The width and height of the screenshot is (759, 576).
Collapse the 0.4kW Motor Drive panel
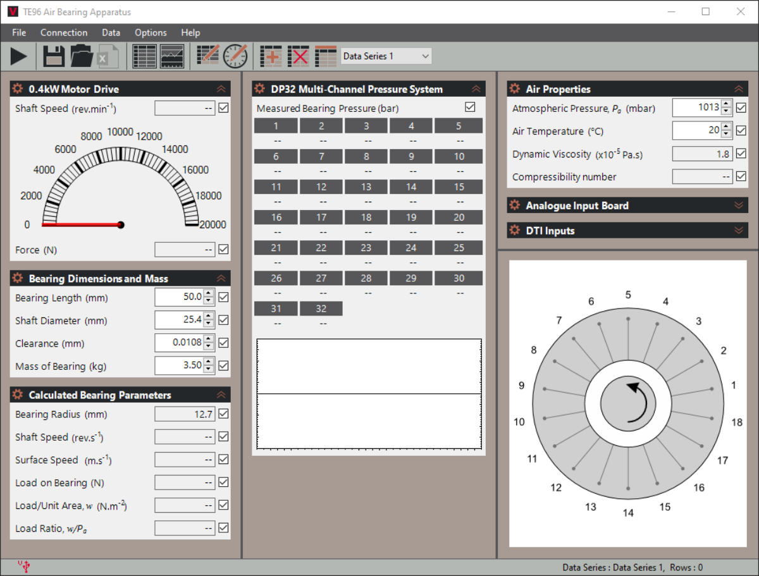coord(221,89)
